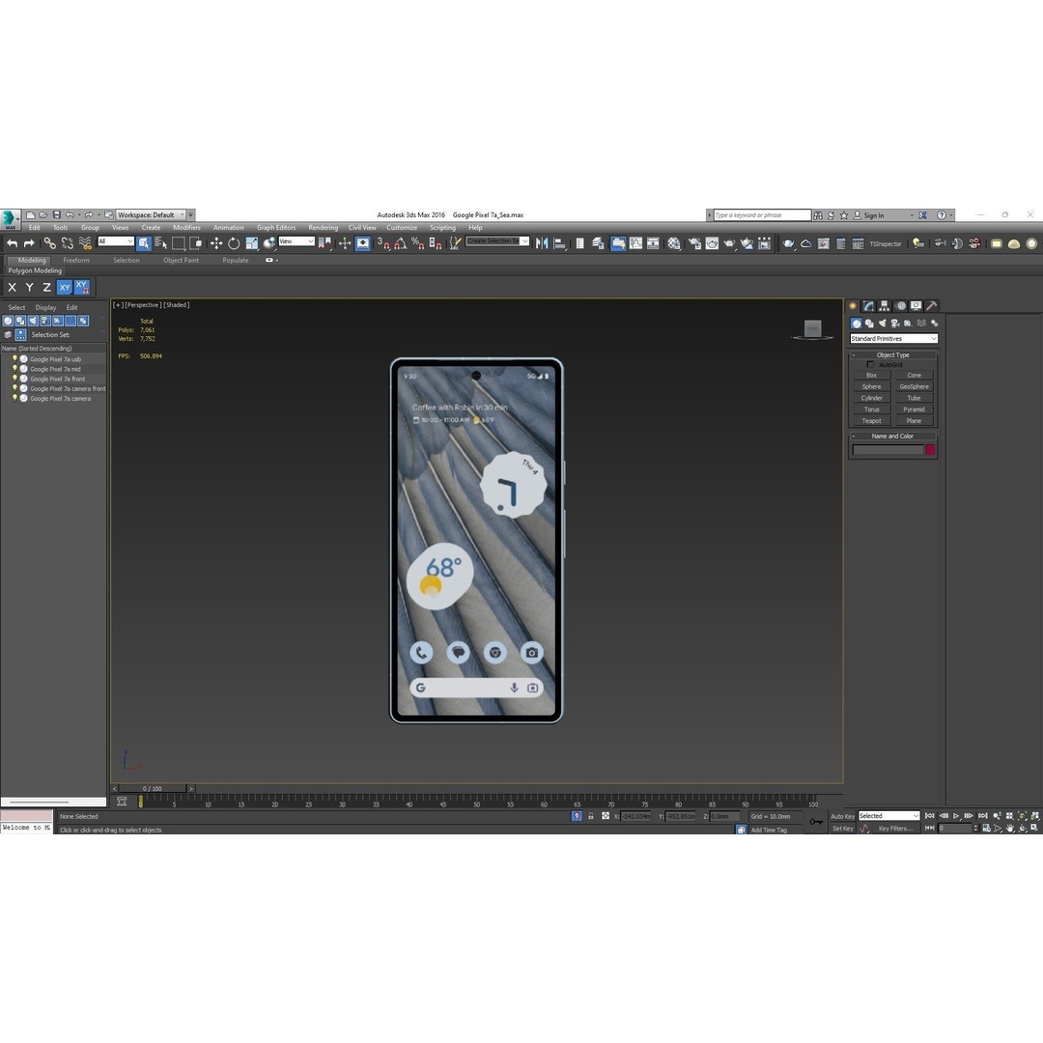Switch to the Freeform ribbon tab
The image size is (1043, 1043).
[76, 260]
